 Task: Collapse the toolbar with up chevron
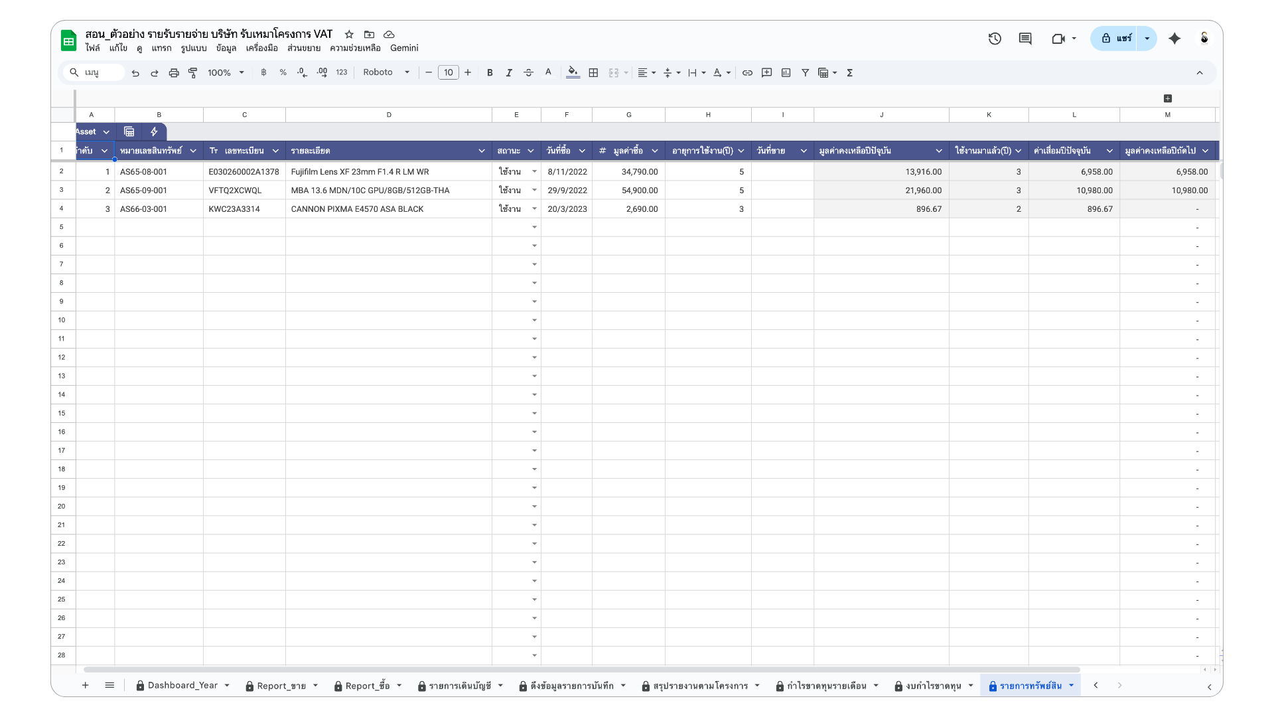[1200, 72]
